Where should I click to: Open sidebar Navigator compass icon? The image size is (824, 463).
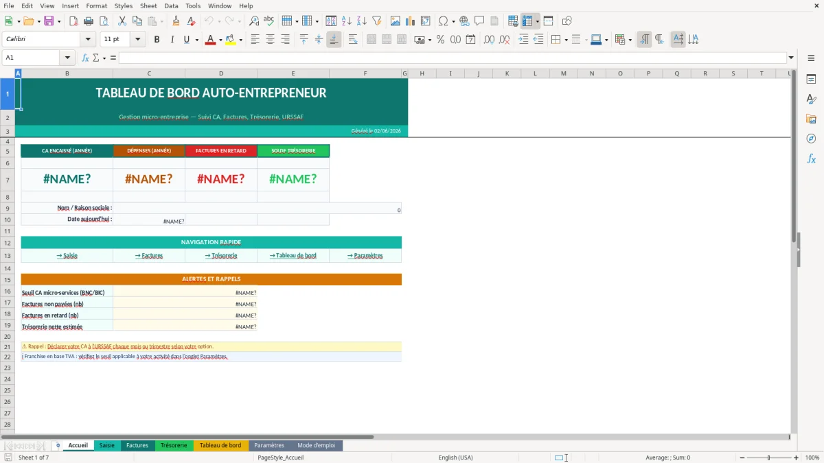[811, 139]
